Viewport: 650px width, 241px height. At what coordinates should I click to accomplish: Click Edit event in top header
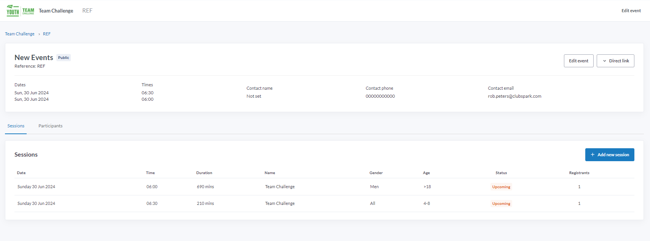point(631,11)
